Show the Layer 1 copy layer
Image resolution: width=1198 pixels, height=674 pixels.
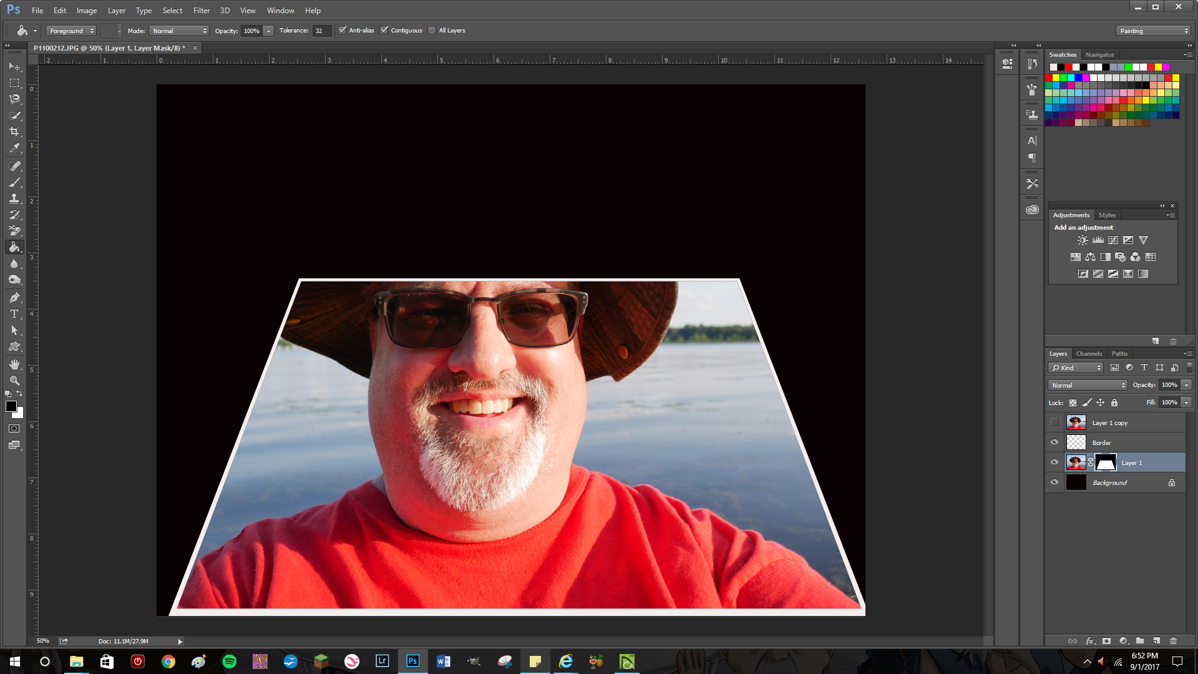tap(1054, 422)
